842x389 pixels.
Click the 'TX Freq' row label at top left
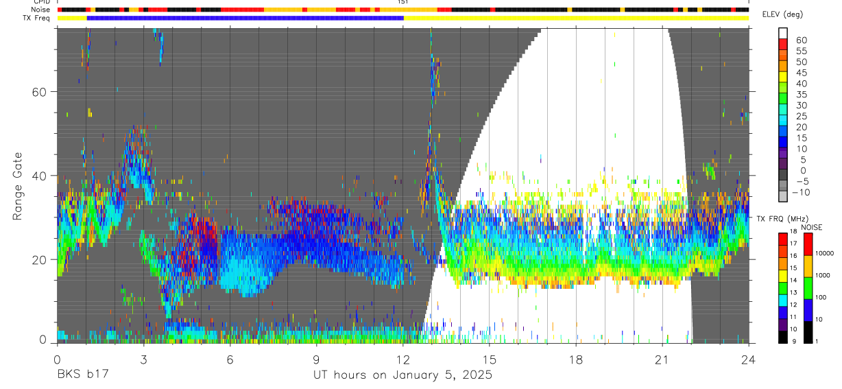(x=37, y=18)
